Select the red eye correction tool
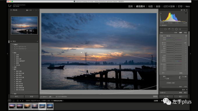This screenshot has width=198, height=111. 169,29
